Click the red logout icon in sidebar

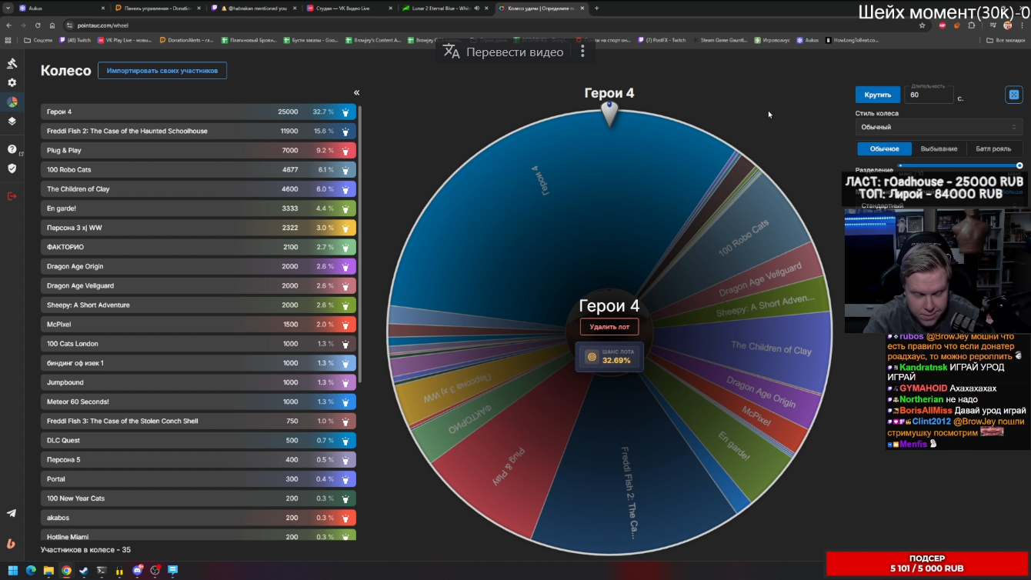pyautogui.click(x=12, y=196)
